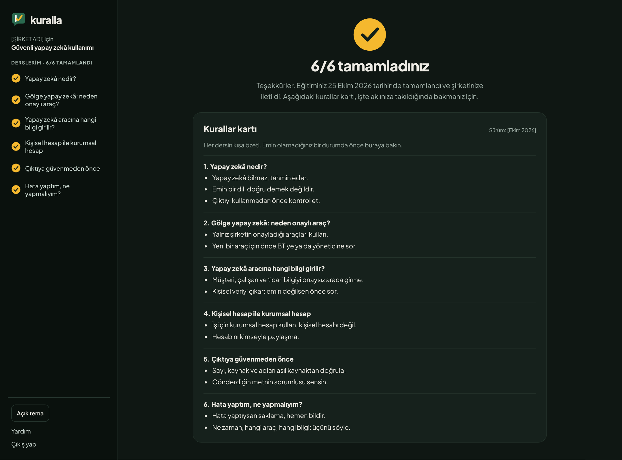Click card heading "1. Yapay zekâ nedir?"
Screen dimensions: 622x460
[235, 167]
